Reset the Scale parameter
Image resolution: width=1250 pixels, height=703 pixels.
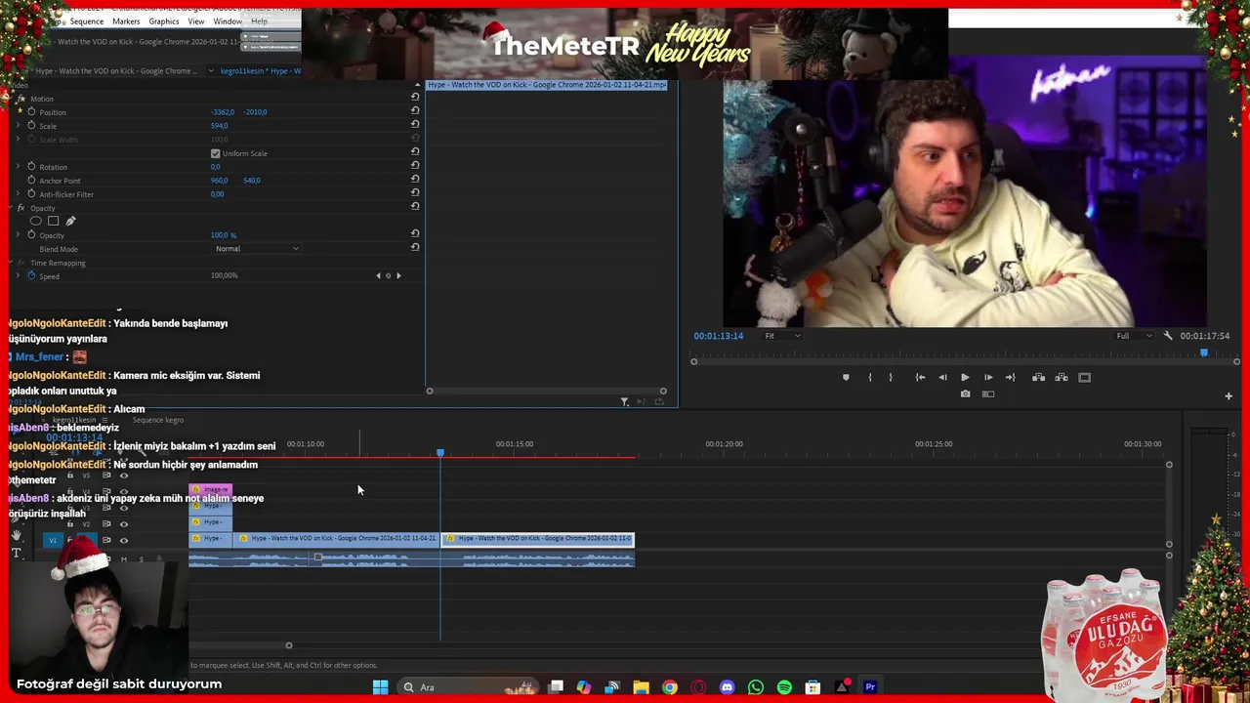pos(415,124)
